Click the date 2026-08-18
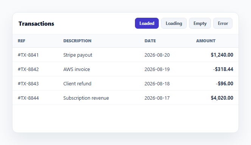Viewport: 251px width, 145px height. click(157, 83)
